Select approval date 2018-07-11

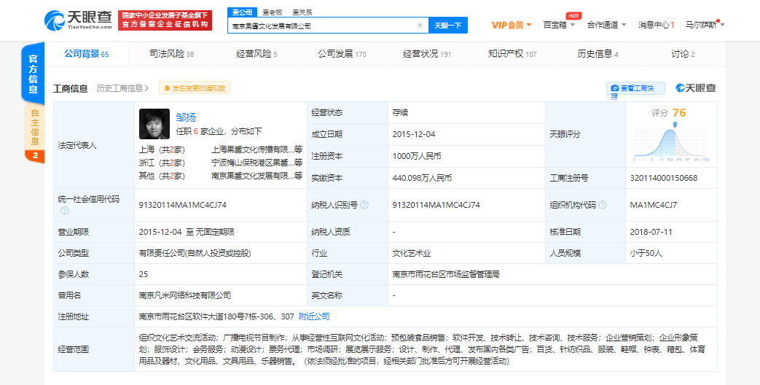click(x=651, y=232)
